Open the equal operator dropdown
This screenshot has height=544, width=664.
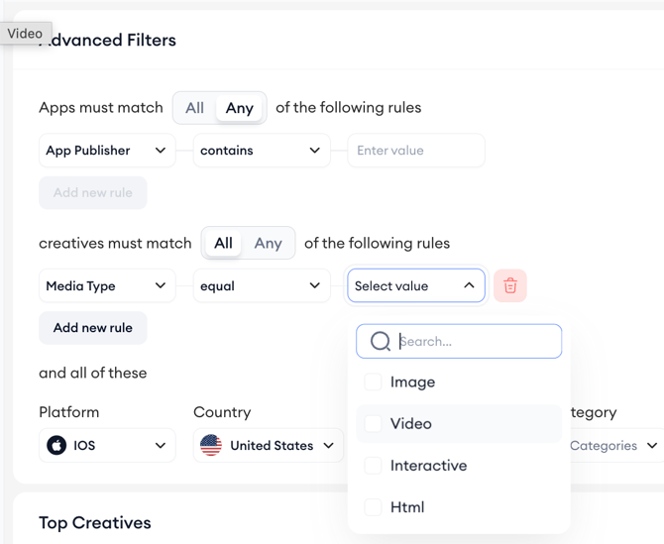point(262,285)
